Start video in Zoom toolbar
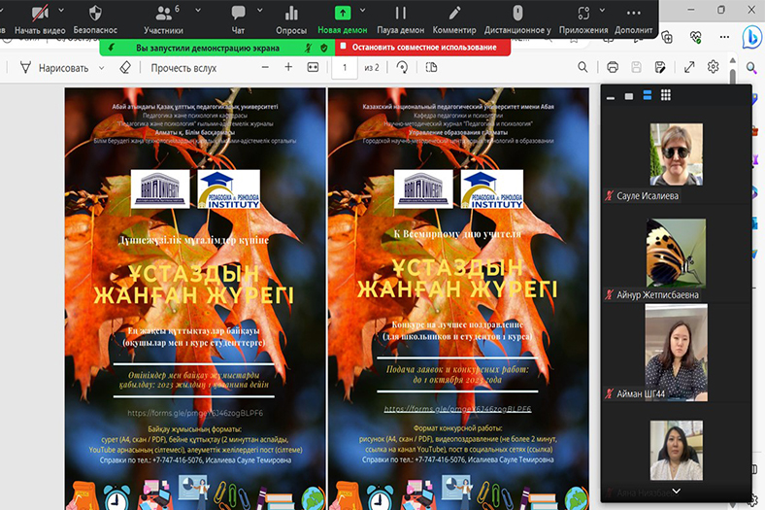Screen dimensions: 765x510 (40, 19)
